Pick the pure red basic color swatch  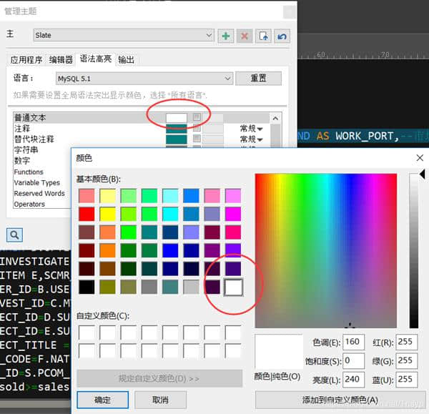coord(87,214)
